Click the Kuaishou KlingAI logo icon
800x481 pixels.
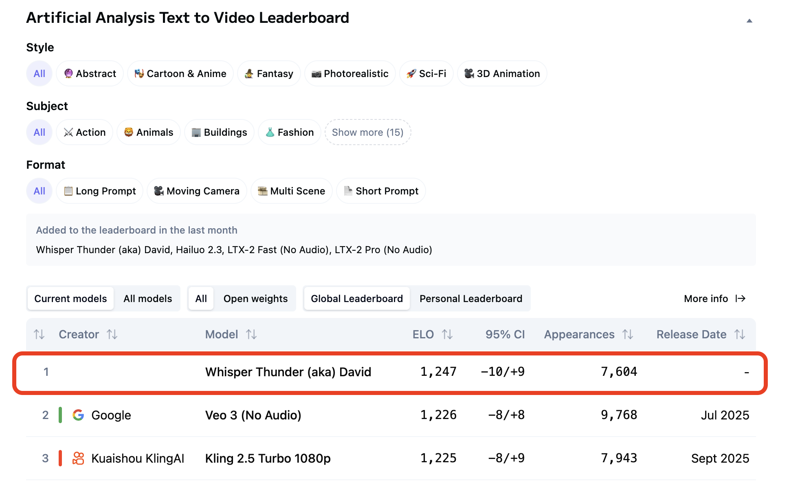(x=78, y=458)
